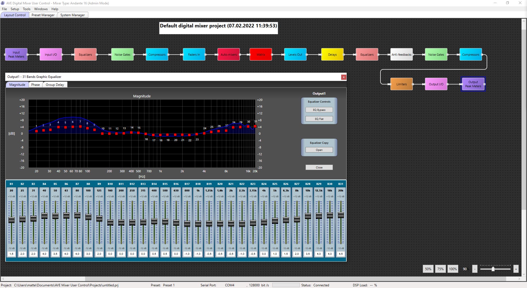The height and width of the screenshot is (288, 527).
Task: Set zoom to 50%
Action: pos(428,269)
